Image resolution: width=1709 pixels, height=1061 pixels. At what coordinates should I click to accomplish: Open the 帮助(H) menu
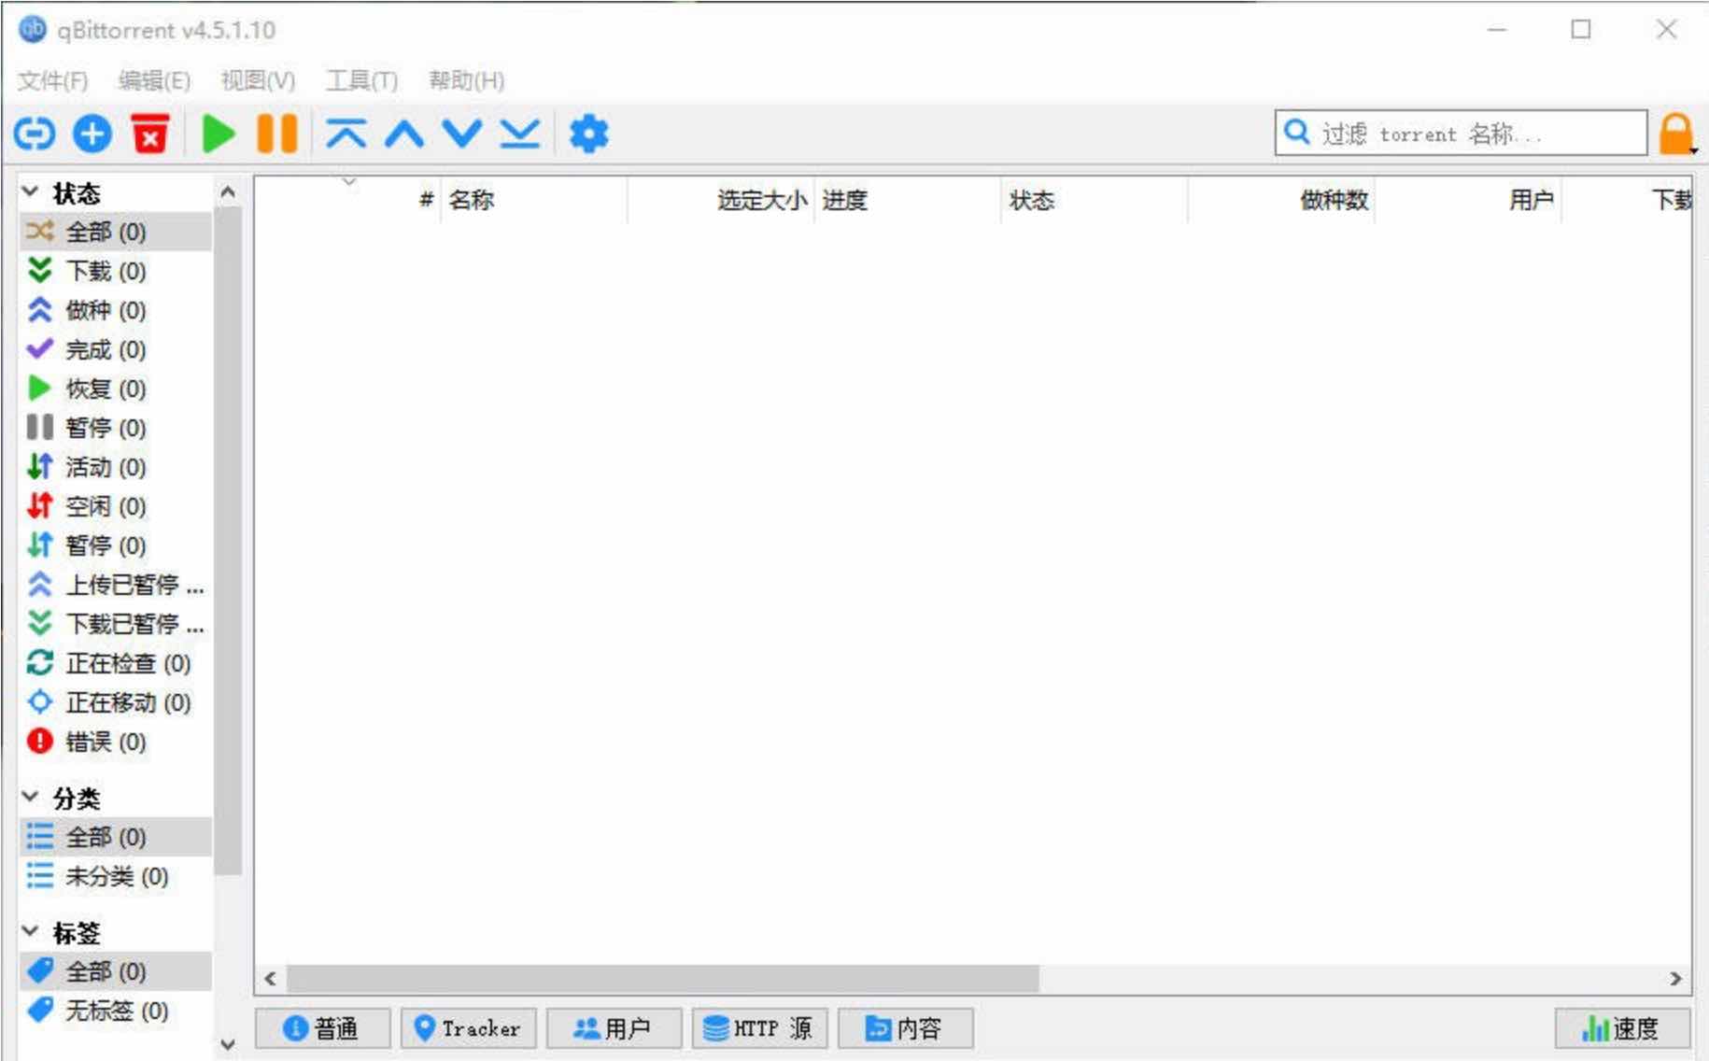click(466, 80)
